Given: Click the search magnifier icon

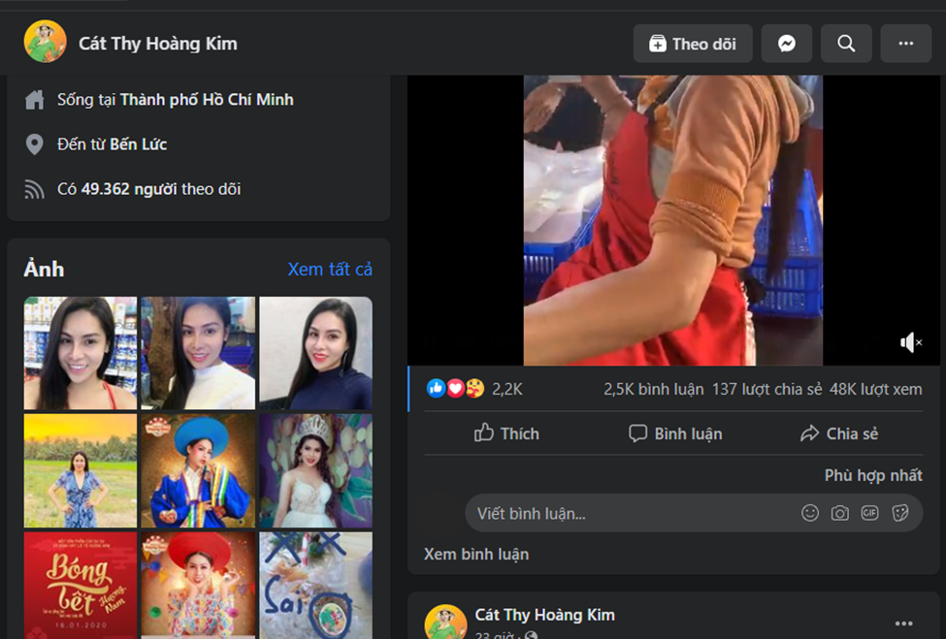Looking at the screenshot, I should tap(846, 44).
